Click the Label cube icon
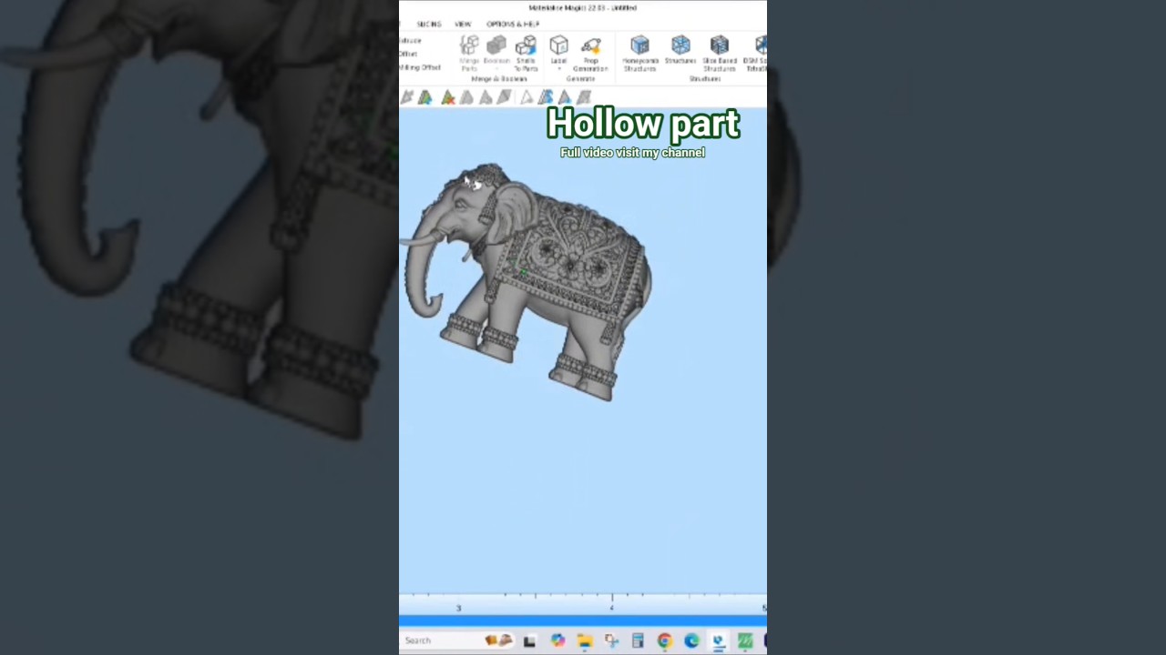Viewport: 1166px width, 655px height. (558, 45)
